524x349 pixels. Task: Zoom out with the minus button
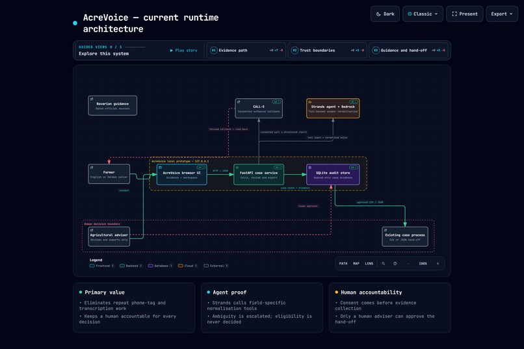[x=408, y=263]
